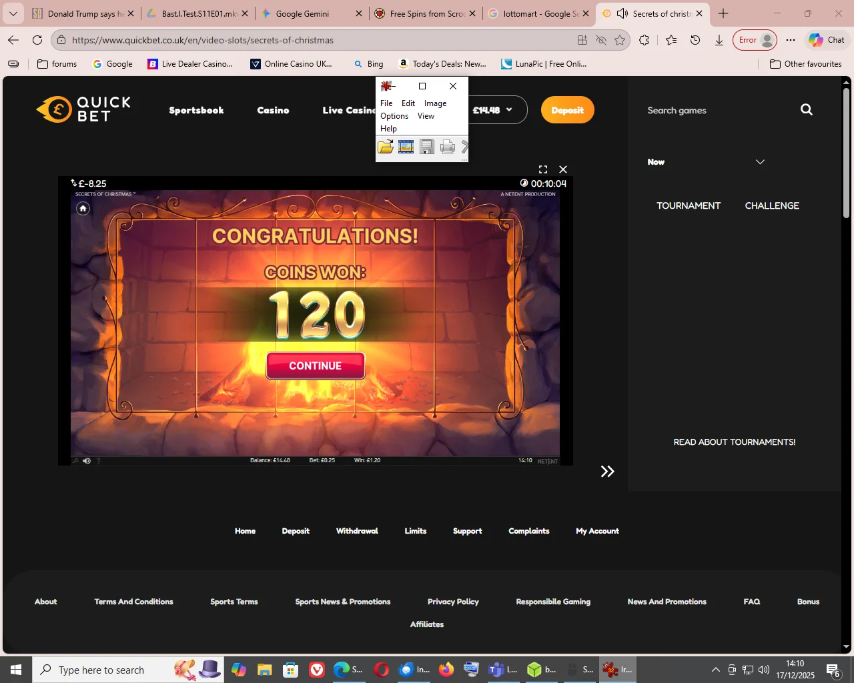Open Responsible Gaming link
The height and width of the screenshot is (683, 854).
[553, 602]
